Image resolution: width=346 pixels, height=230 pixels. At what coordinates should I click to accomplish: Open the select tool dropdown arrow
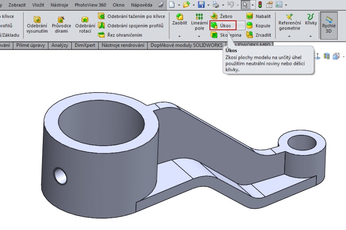click(x=252, y=5)
